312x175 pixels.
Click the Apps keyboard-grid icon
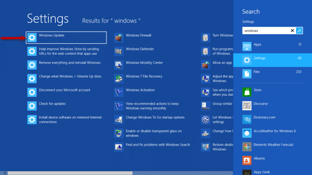(247, 47)
